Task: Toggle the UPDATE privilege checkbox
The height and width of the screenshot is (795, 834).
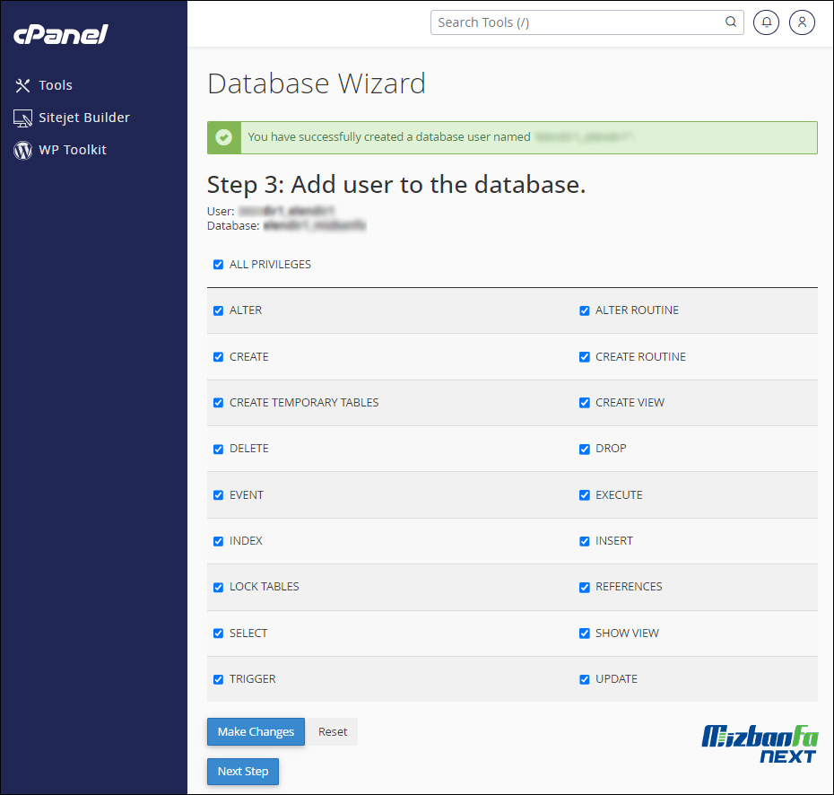Action: coord(584,679)
